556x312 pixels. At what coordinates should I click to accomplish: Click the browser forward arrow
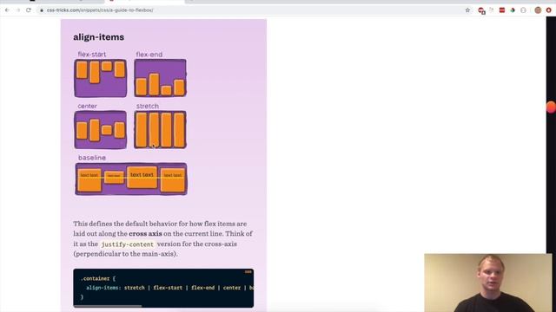[17, 10]
